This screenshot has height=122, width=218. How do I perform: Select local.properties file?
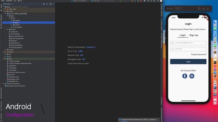click(16, 45)
